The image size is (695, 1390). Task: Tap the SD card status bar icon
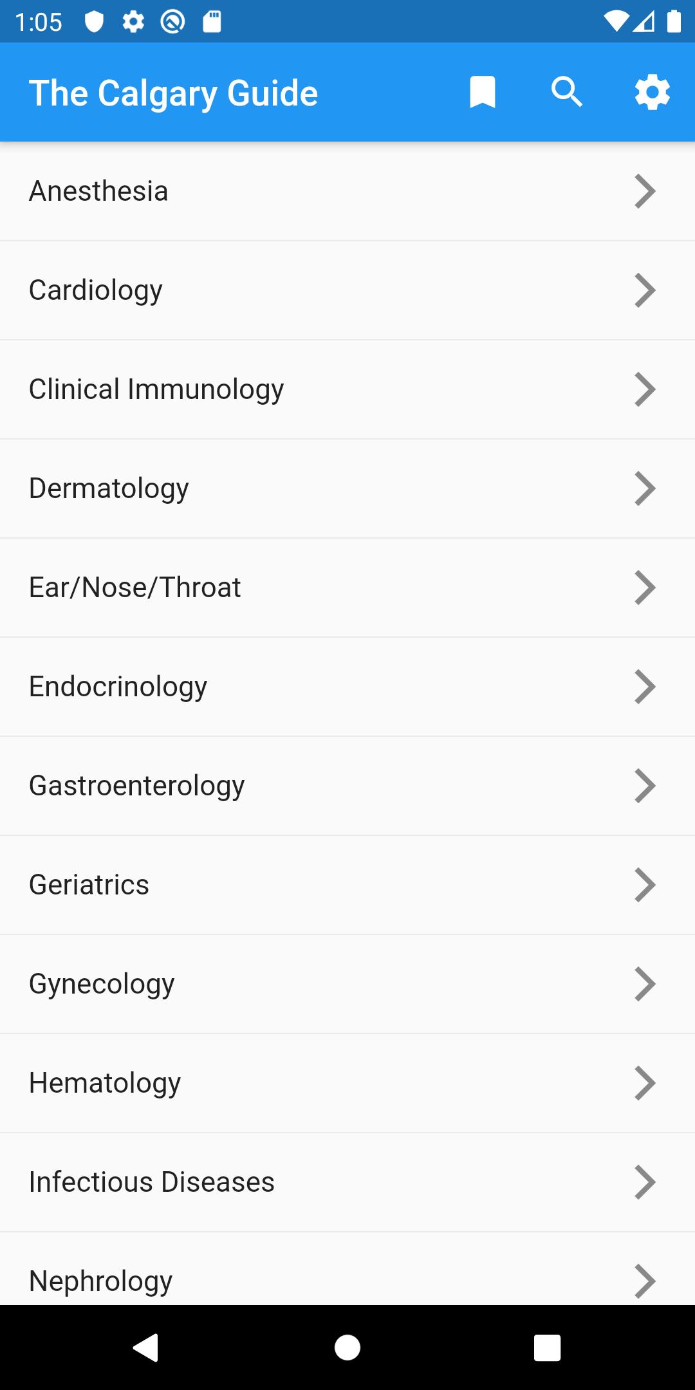click(212, 22)
